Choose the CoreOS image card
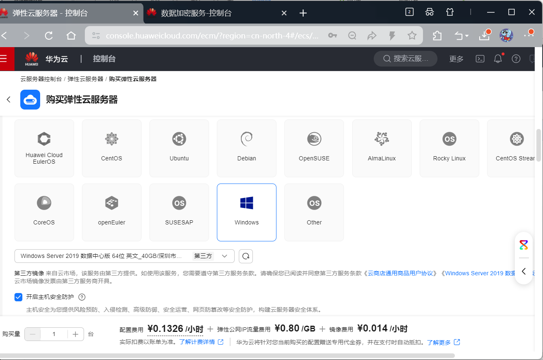Viewport: 543px width, 360px height. pyautogui.click(x=44, y=212)
